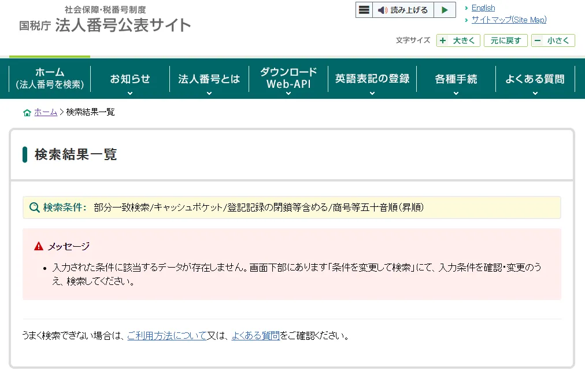The height and width of the screenshot is (378, 585).
Task: Increase text size with 大きく button
Action: [x=458, y=40]
